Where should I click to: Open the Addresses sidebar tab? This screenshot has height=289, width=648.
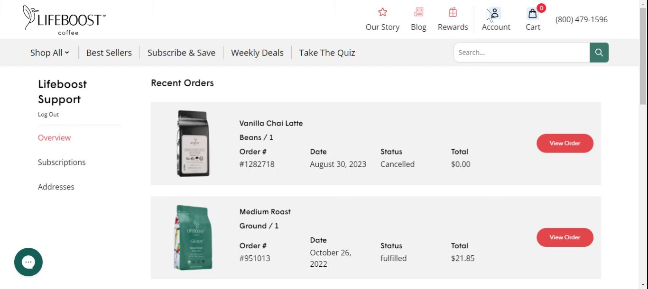[56, 187]
